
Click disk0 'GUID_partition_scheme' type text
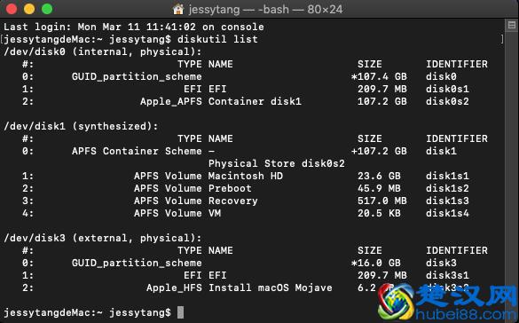(137, 77)
